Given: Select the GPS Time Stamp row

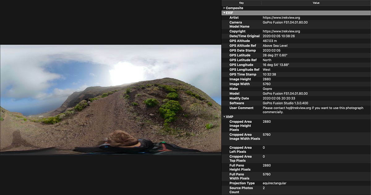Looking at the screenshot, I should click(243, 75).
